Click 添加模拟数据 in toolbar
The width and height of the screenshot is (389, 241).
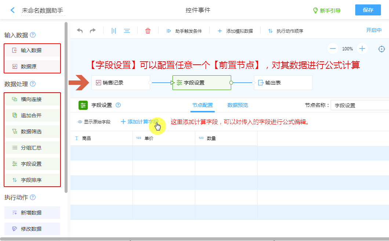235,31
